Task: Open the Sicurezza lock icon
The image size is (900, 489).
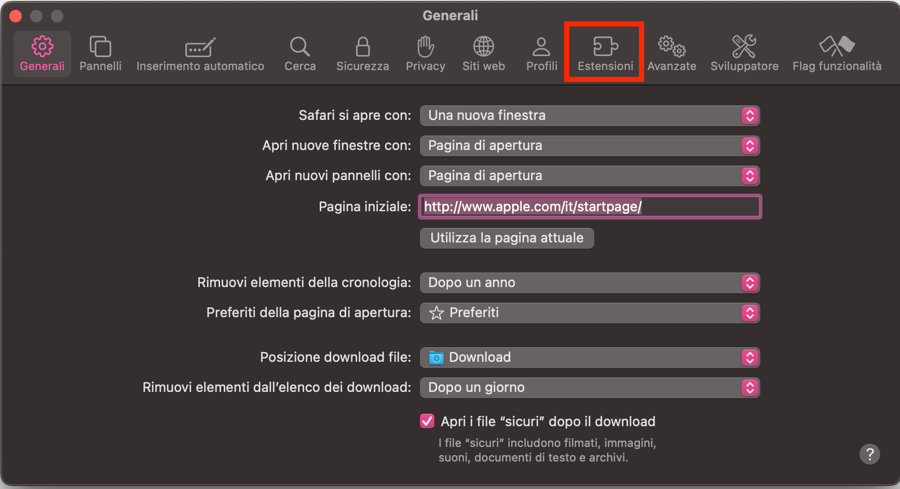Action: [x=362, y=53]
